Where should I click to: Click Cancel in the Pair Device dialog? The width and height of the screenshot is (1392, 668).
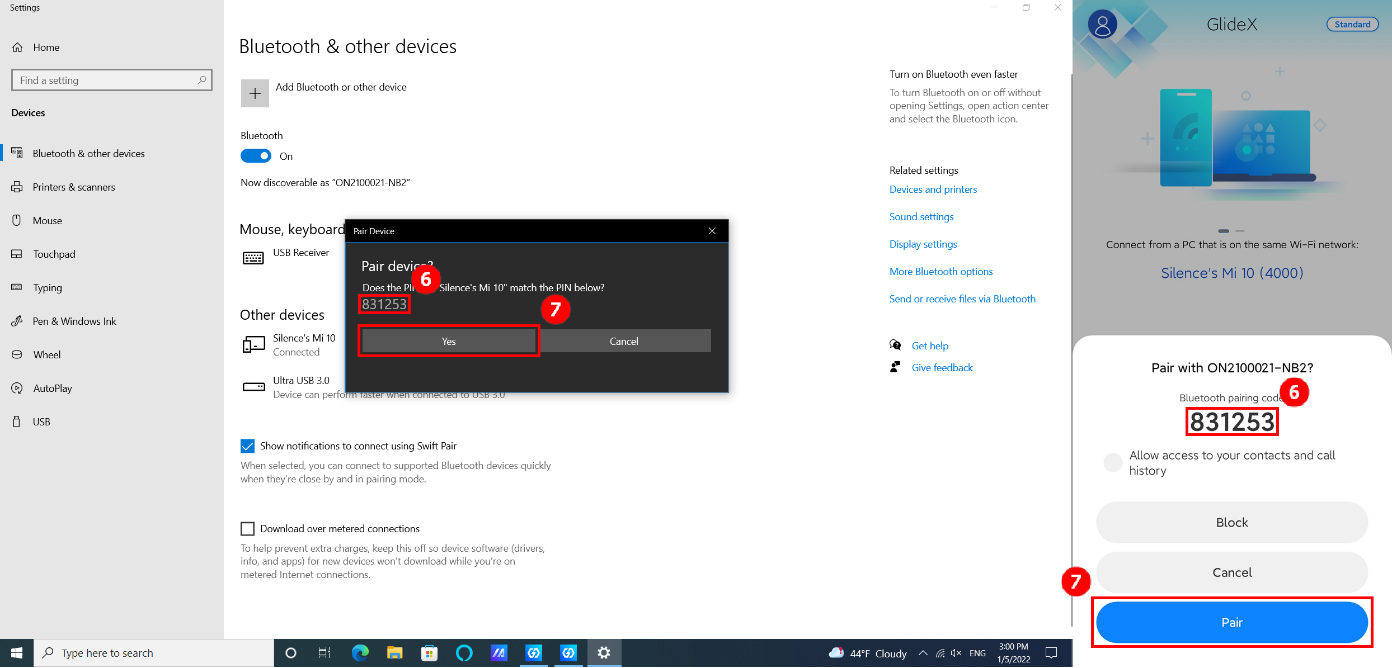pyautogui.click(x=624, y=341)
